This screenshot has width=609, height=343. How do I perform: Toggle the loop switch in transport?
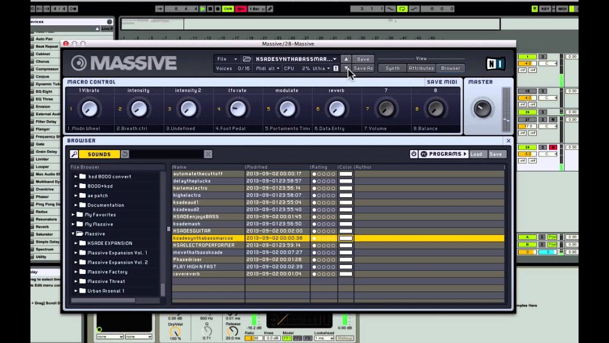[x=403, y=9]
